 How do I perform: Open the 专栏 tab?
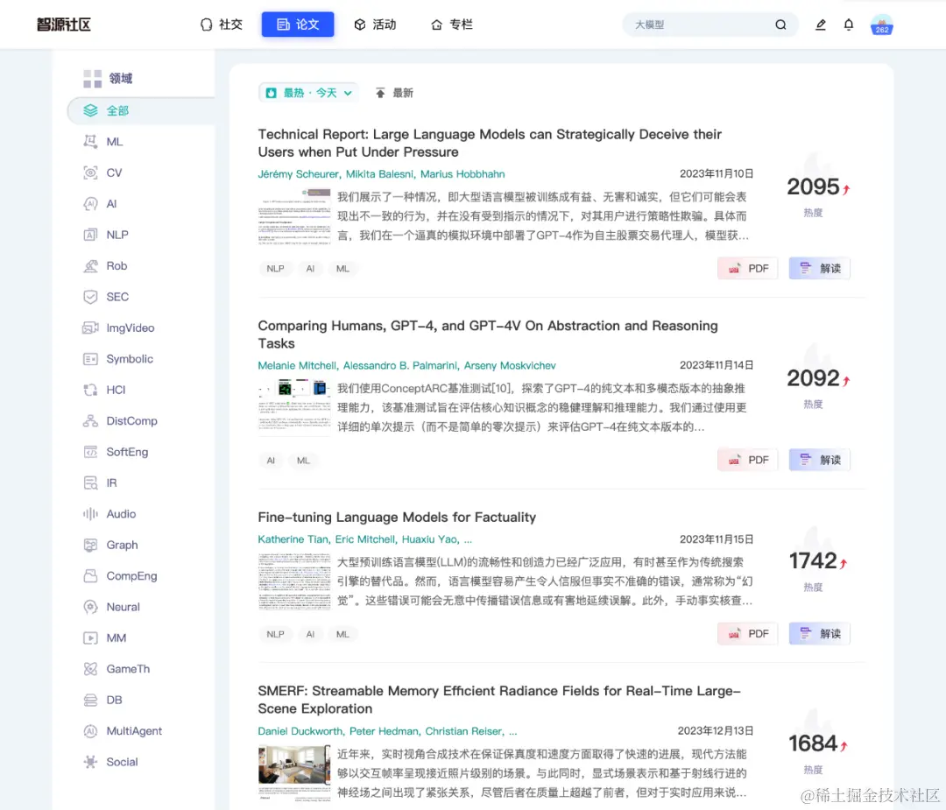click(452, 25)
